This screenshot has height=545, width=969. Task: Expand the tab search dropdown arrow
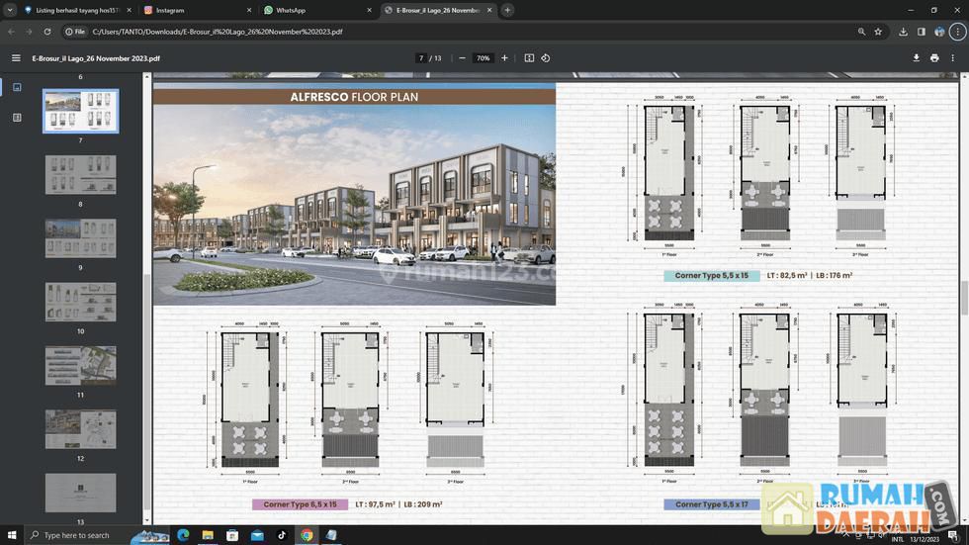point(10,10)
